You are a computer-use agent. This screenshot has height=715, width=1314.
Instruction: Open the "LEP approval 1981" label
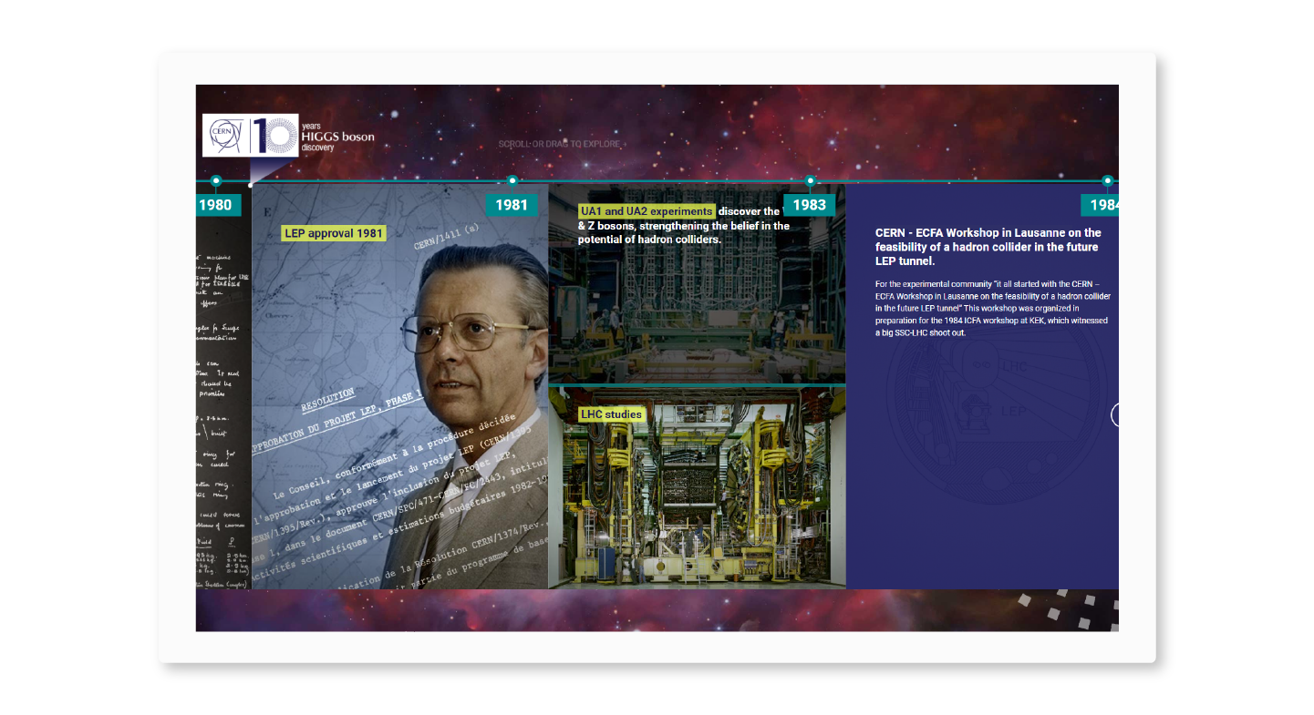click(x=334, y=233)
